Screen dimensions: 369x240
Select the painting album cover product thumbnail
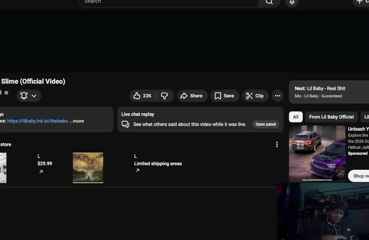pos(88,168)
